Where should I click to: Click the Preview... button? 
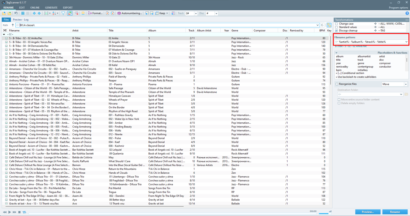pyautogui.click(x=368, y=212)
